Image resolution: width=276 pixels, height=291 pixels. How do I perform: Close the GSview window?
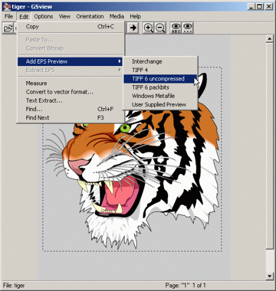click(x=269, y=7)
